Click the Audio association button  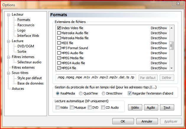tap(151, 107)
